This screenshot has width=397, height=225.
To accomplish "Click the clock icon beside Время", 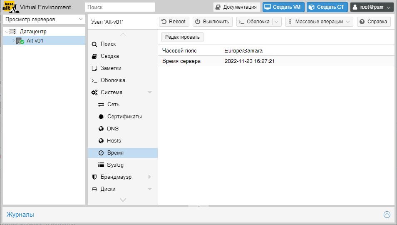I will pyautogui.click(x=101, y=153).
